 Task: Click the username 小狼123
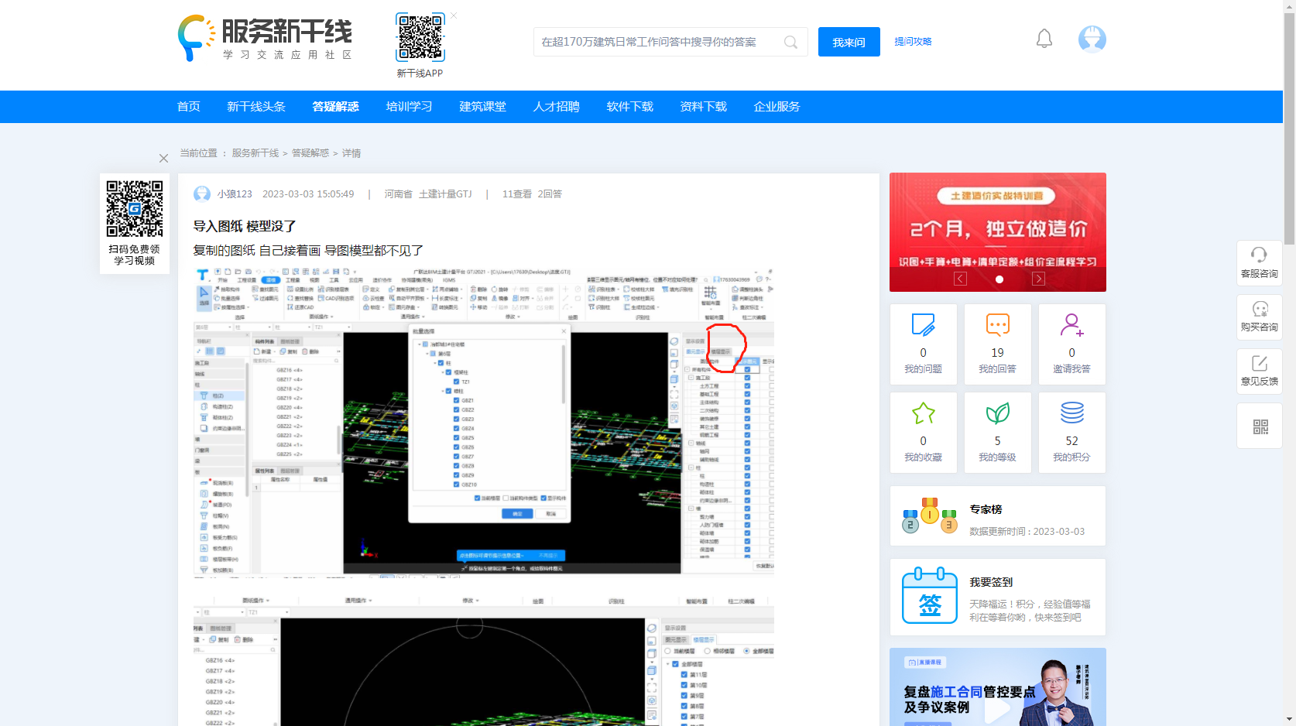pos(235,194)
